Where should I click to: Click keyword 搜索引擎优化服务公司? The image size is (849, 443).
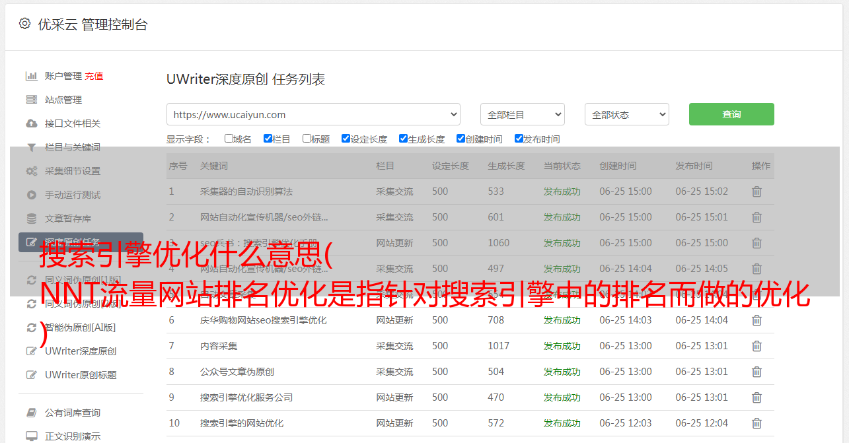click(x=246, y=397)
